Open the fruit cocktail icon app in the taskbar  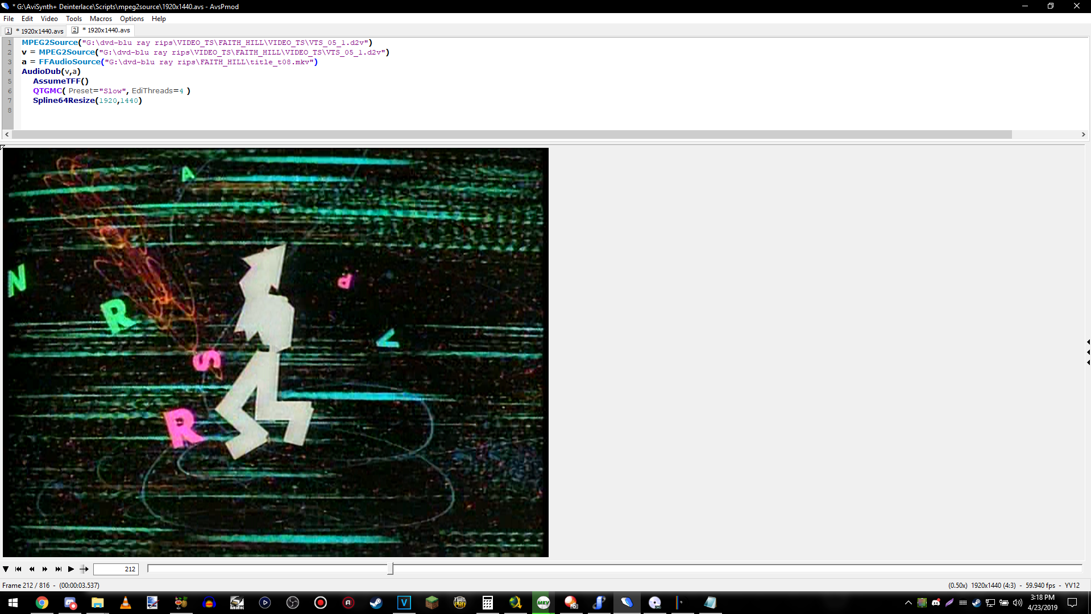click(181, 603)
